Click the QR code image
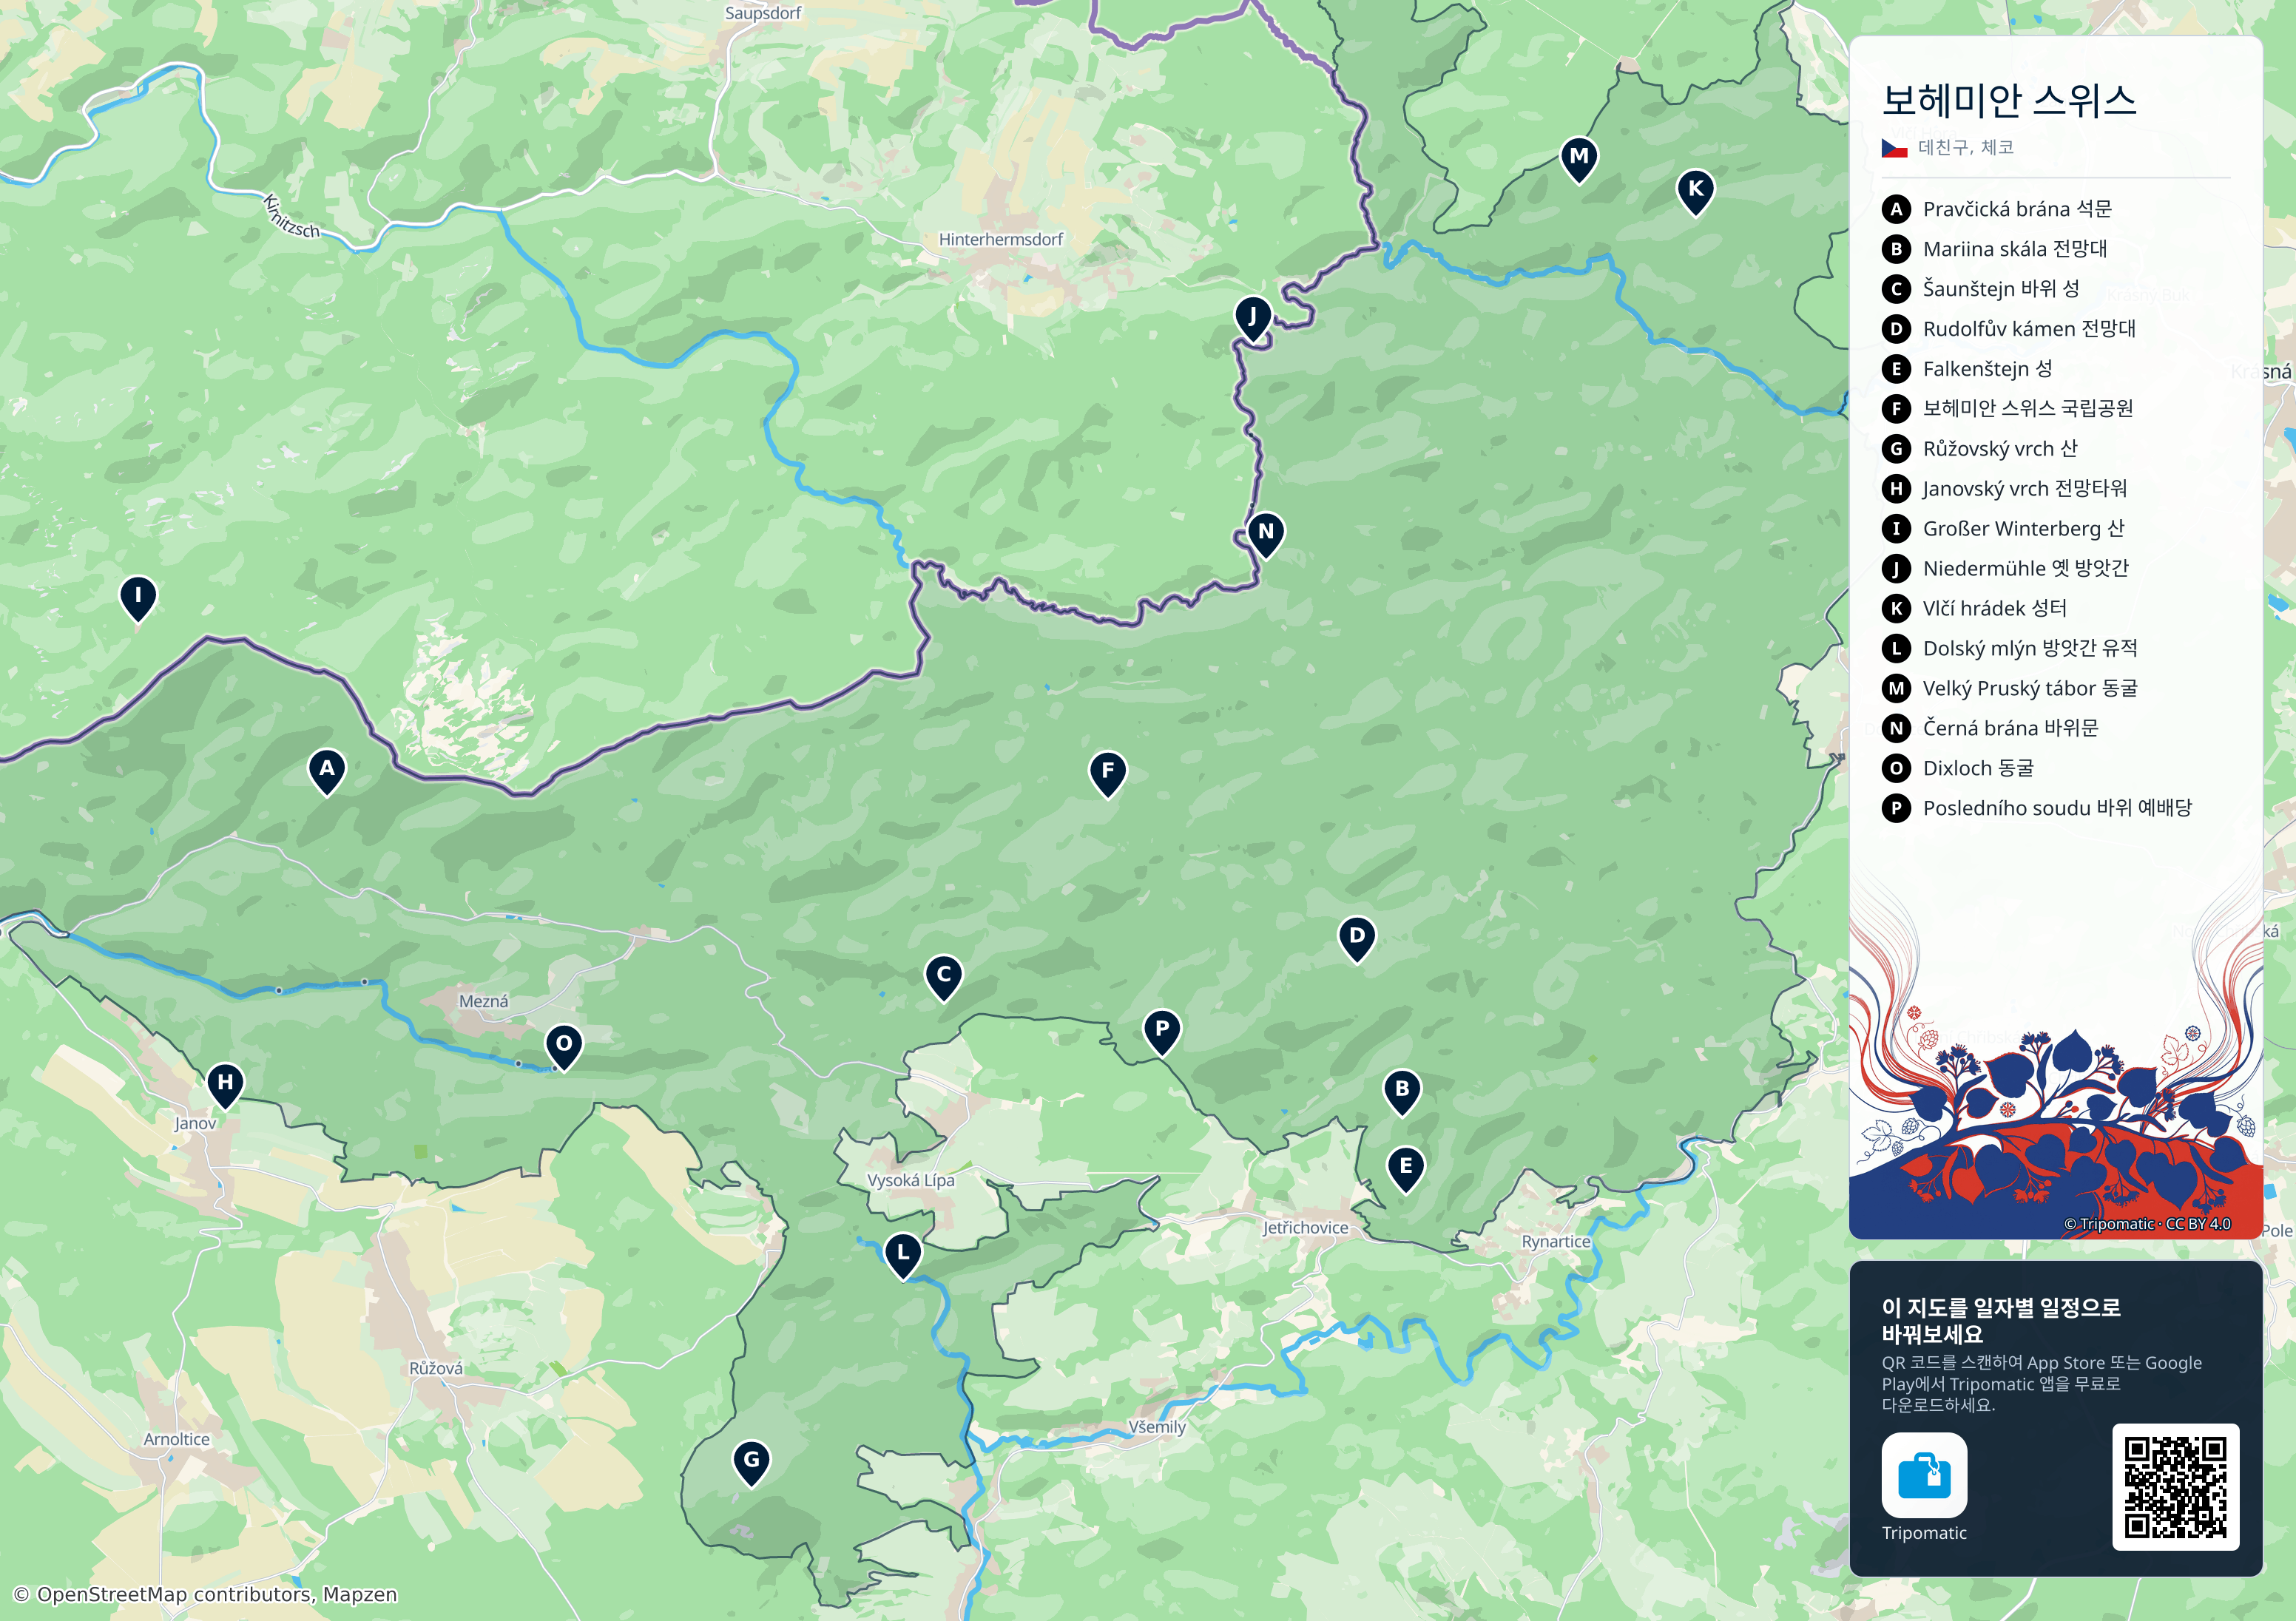This screenshot has width=2296, height=1621. (2175, 1487)
